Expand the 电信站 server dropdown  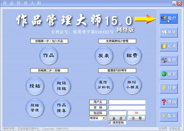(104, 118)
